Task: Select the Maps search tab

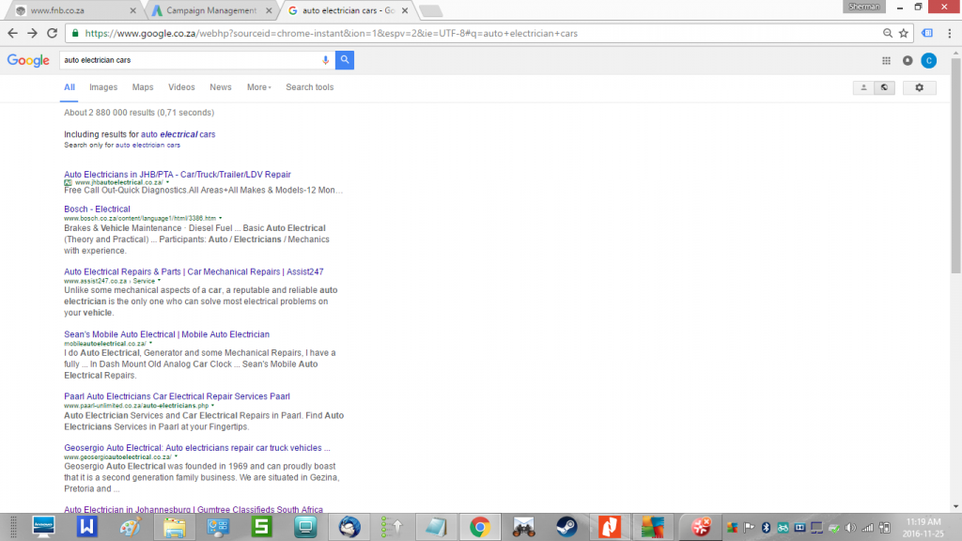Action: point(143,87)
